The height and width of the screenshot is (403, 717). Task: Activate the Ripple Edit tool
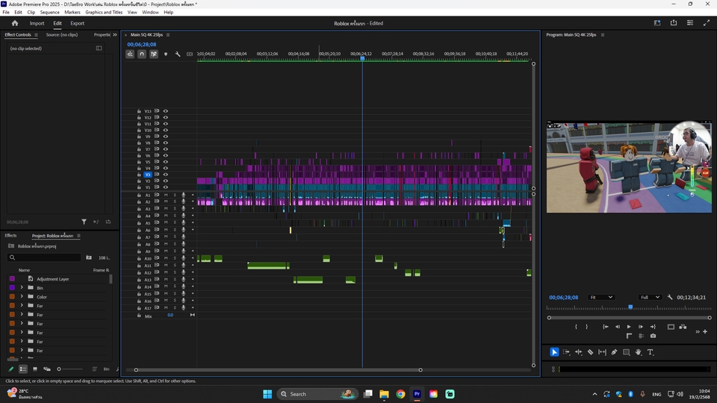578,352
